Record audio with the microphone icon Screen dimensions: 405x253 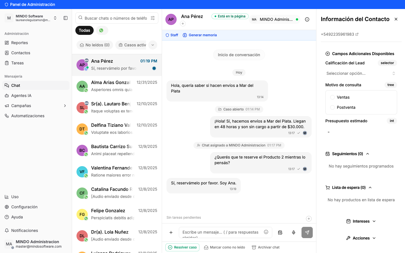294,232
